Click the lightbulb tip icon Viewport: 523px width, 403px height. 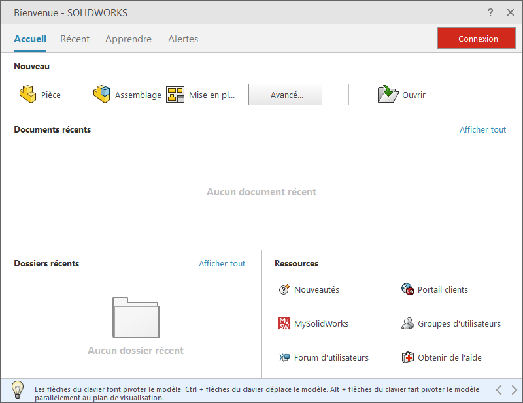click(18, 389)
